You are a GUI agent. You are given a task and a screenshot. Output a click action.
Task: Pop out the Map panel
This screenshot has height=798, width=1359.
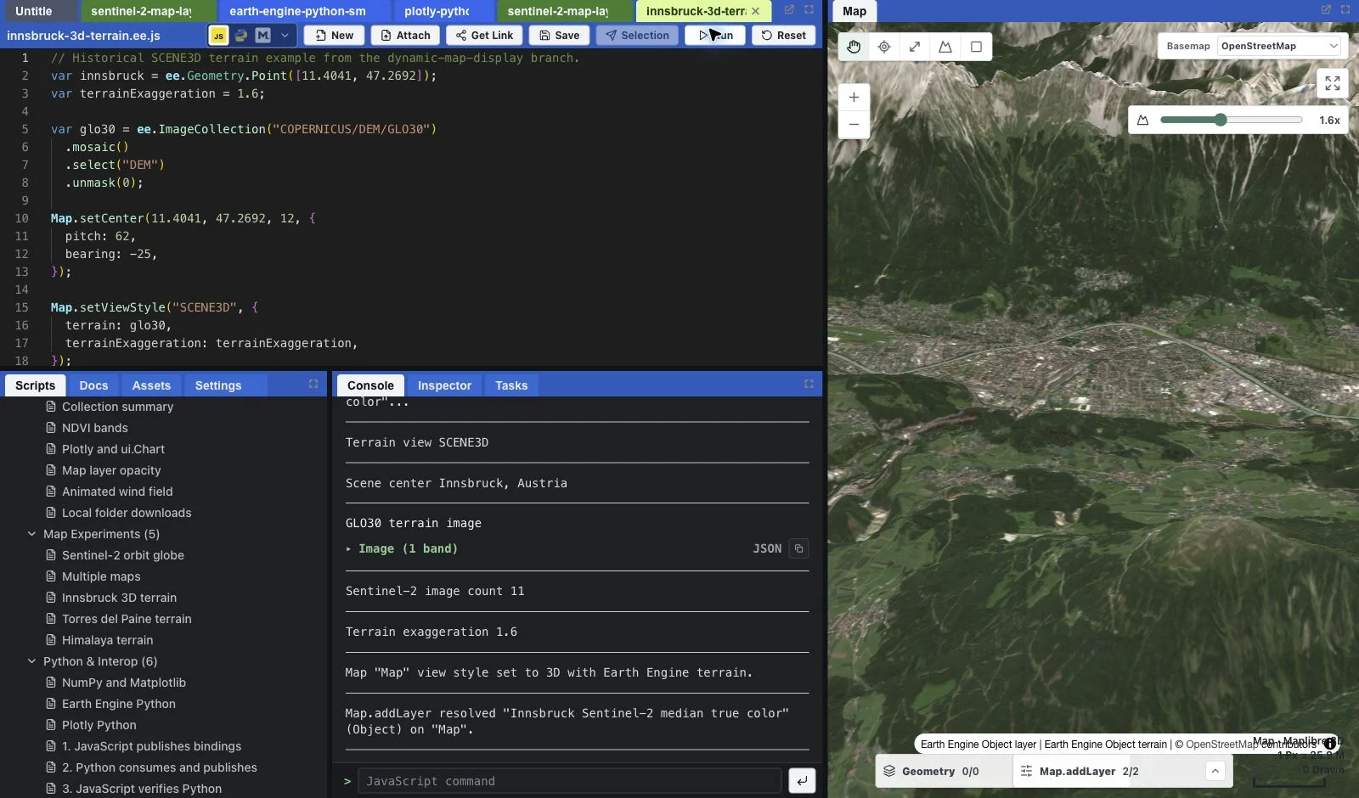[1326, 10]
